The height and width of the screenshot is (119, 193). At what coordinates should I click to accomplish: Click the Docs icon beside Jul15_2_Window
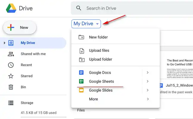[161, 85]
